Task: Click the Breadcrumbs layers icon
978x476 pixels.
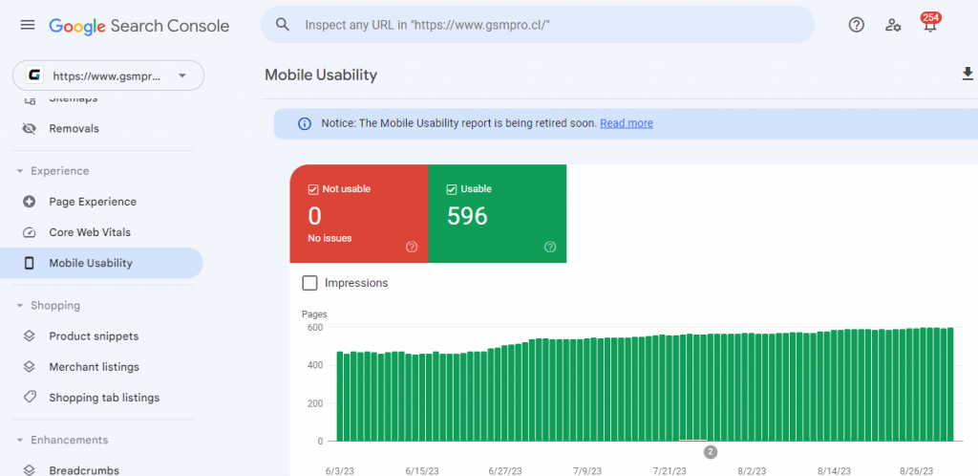Action: point(29,470)
